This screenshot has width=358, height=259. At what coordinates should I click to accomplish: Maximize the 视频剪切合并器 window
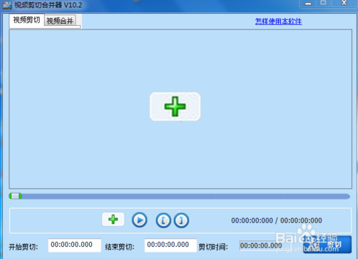click(323, 4)
